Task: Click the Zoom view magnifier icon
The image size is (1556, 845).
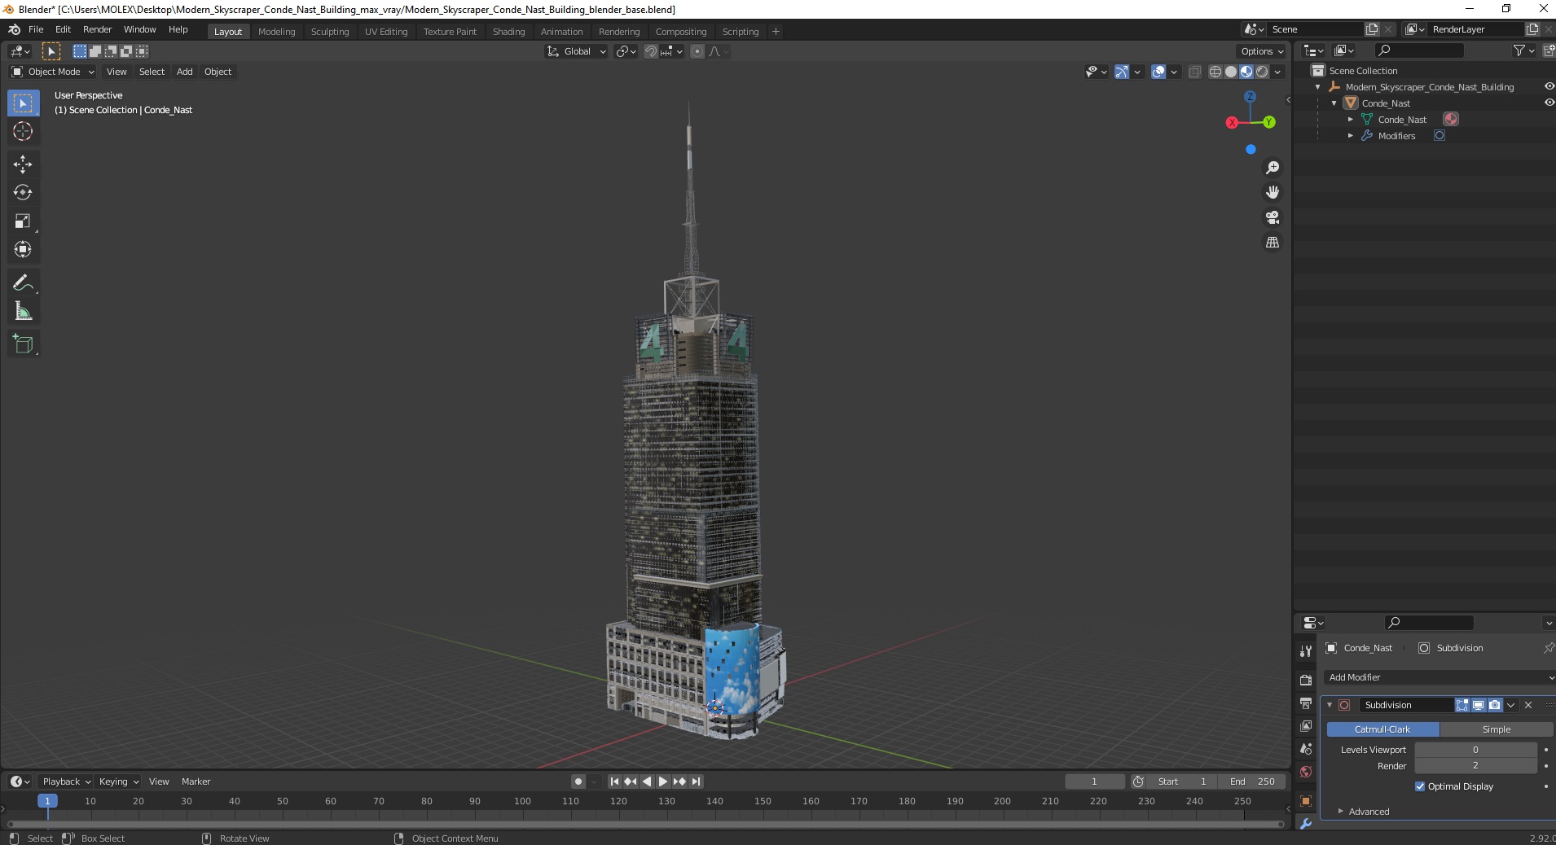Action: pyautogui.click(x=1272, y=168)
